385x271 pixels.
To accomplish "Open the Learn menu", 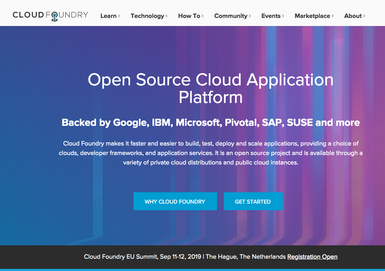I will click(108, 16).
